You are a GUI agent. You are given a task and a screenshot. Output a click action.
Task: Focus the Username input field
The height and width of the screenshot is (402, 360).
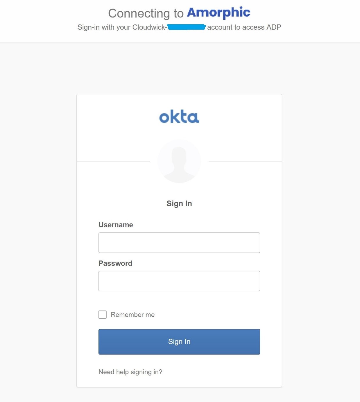179,243
